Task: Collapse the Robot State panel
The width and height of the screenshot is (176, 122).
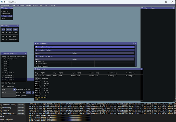Action: click(x=2, y=8)
